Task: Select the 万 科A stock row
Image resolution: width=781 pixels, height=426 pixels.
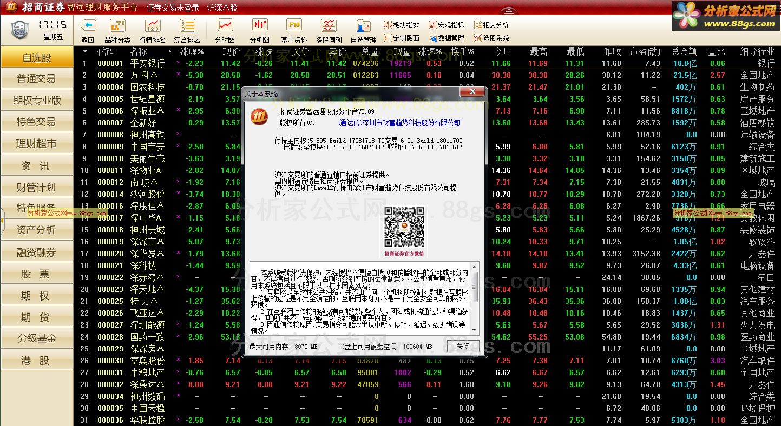Action: tap(427, 75)
